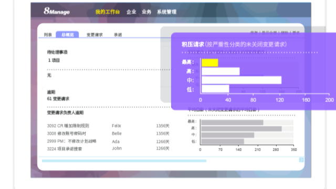Click the white 中 bar in 积压请求 chart
This screenshot has height=189, width=336.
click(241, 80)
